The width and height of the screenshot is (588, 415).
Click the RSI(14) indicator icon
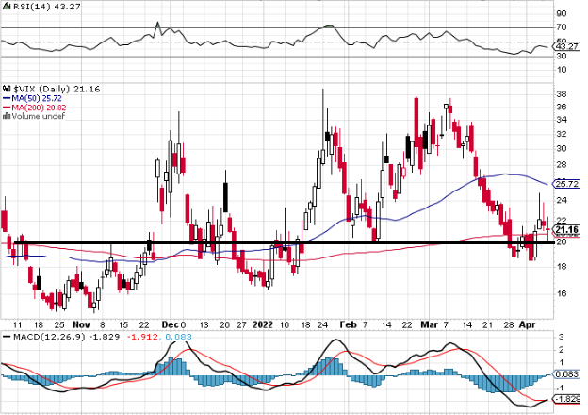[x=8, y=7]
